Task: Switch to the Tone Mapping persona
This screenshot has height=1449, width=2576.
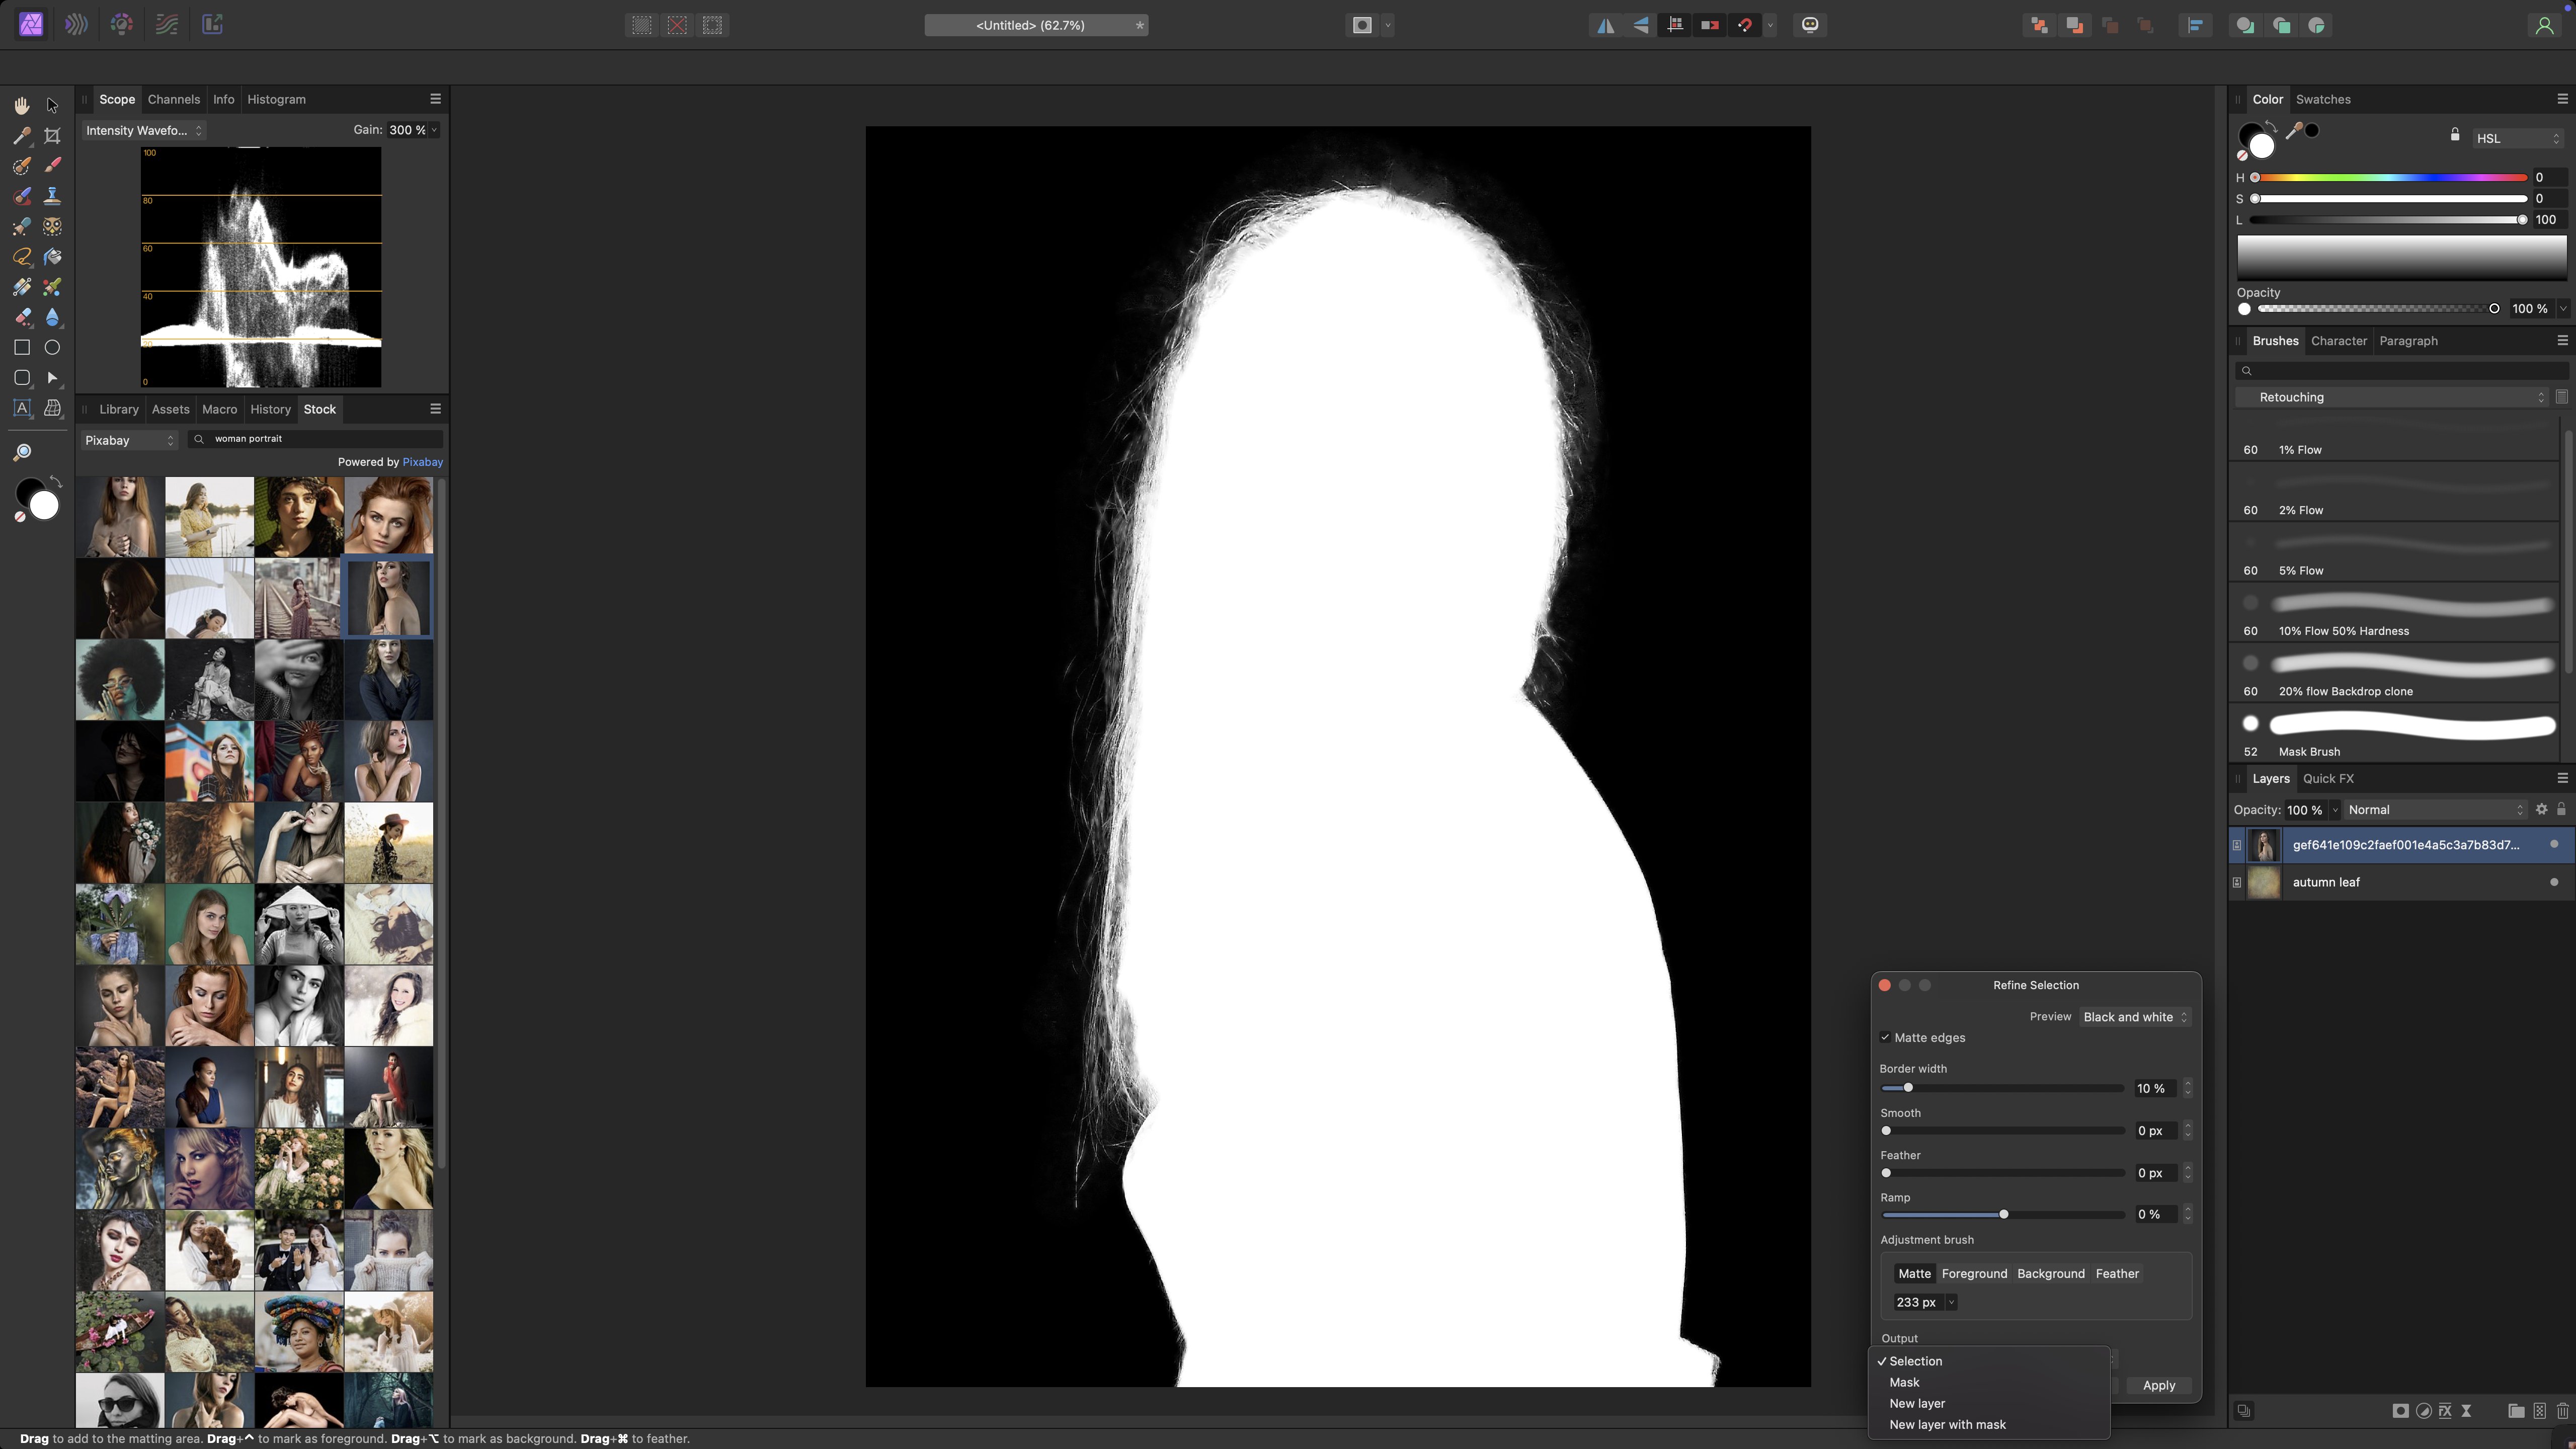Action: click(x=167, y=24)
